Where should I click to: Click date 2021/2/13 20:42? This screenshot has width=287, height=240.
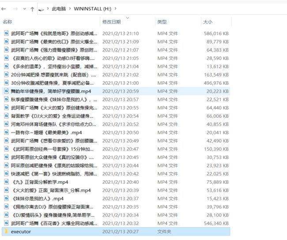click(x=121, y=174)
